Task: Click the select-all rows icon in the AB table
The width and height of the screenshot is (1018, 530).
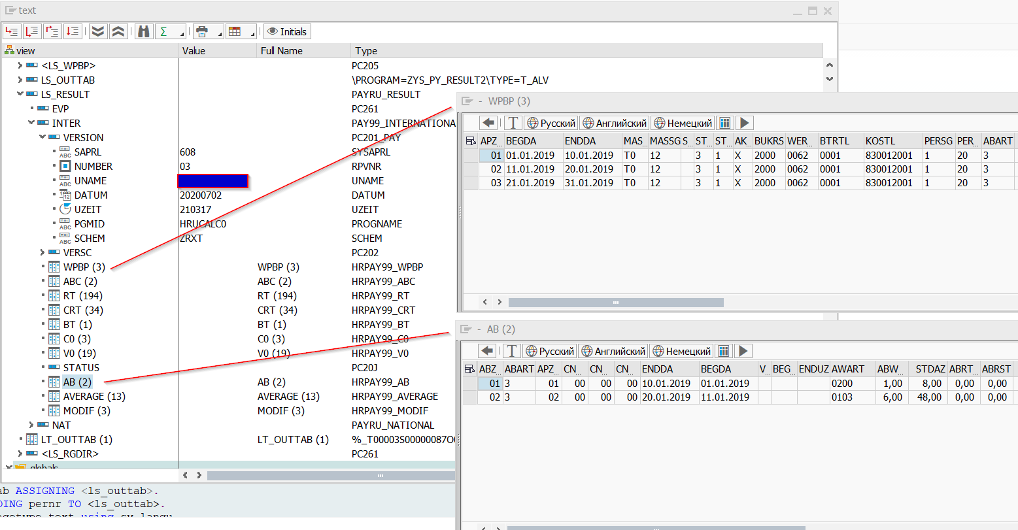Action: click(x=469, y=369)
